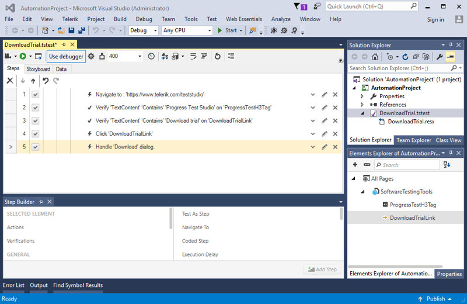Select Coded Step in Step Builder
Screen dimensions: 467x304
pos(196,241)
